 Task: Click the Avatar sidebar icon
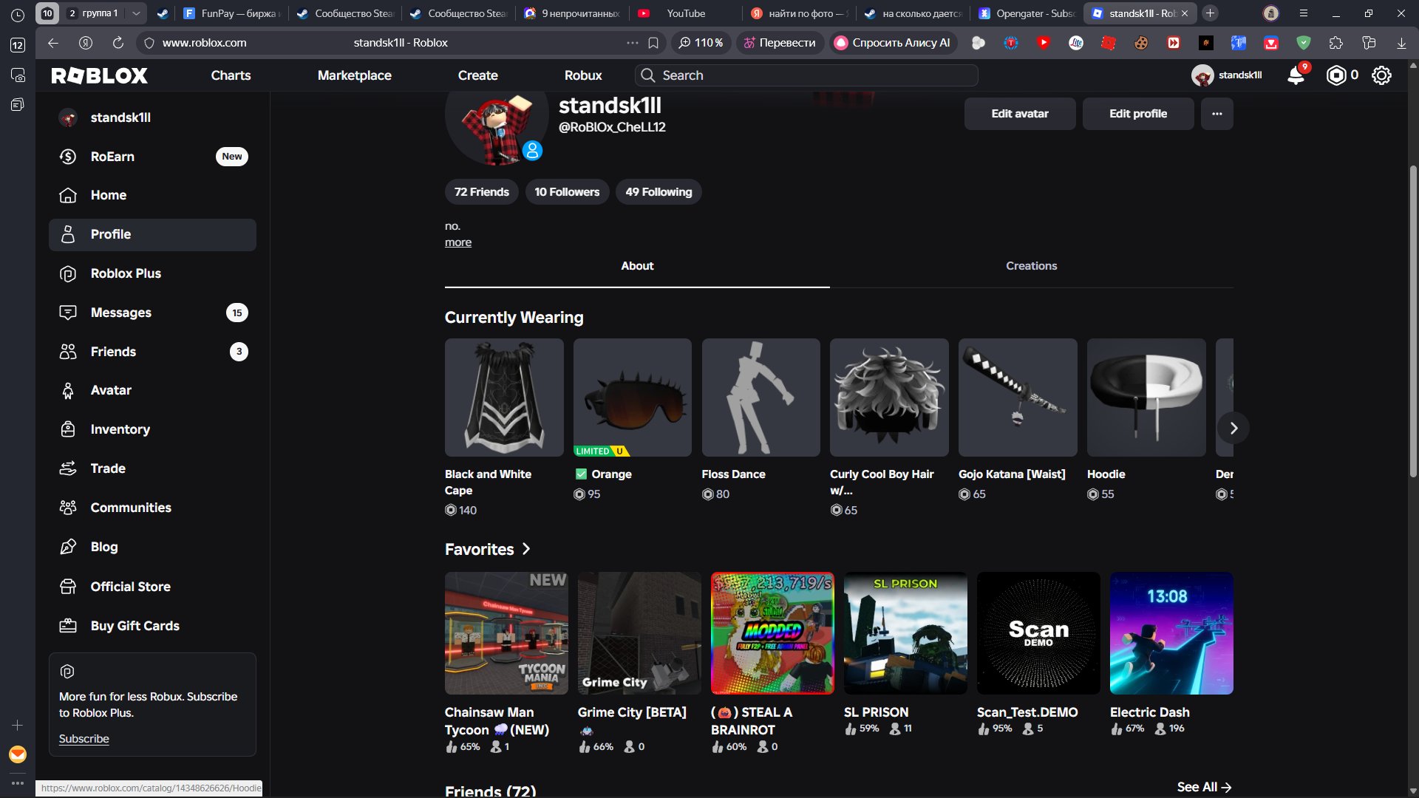coord(68,390)
